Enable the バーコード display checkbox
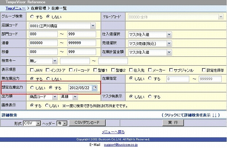Screen dimensions: 227x148 click(x=71, y=70)
